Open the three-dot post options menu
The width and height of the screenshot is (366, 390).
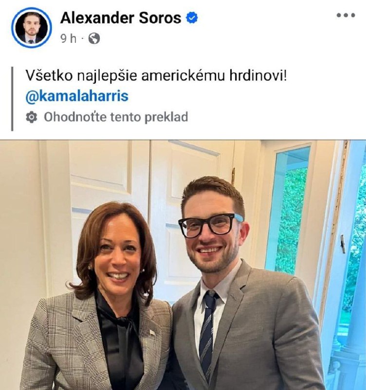pos(346,15)
